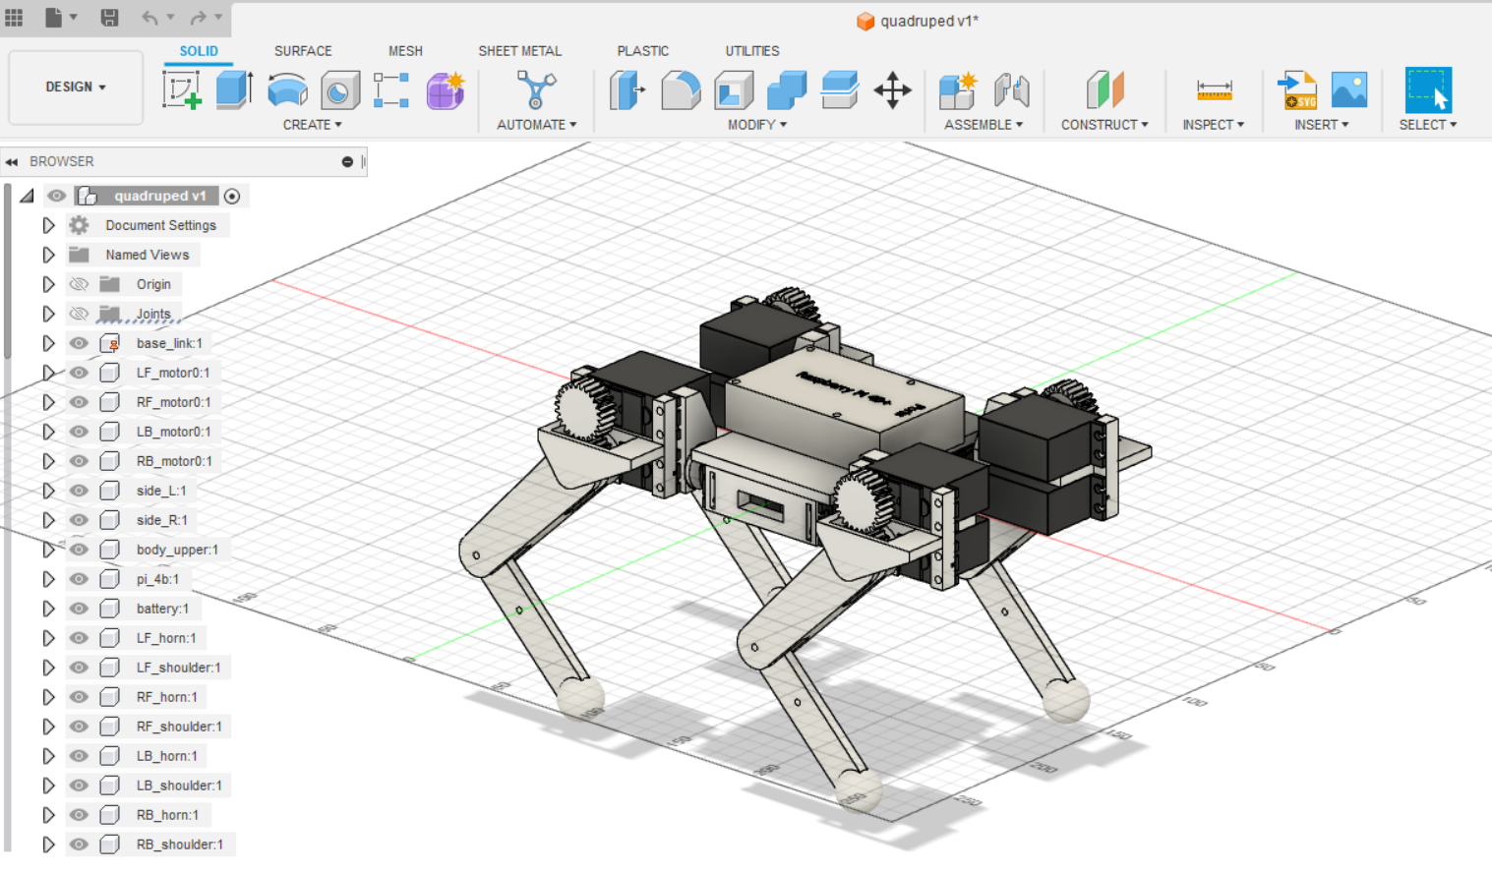
Task: Activate the Select tool icon
Action: click(1428, 90)
